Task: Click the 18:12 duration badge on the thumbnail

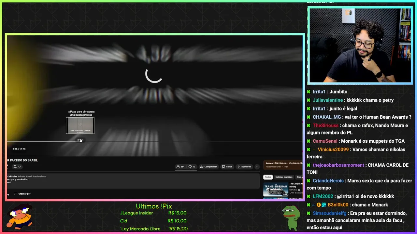Action: click(x=285, y=194)
